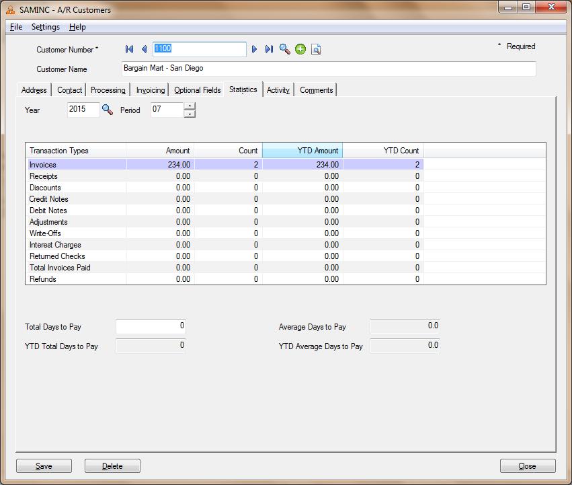This screenshot has height=485, width=572.
Task: Increase the Period with up arrow
Action: [190, 106]
